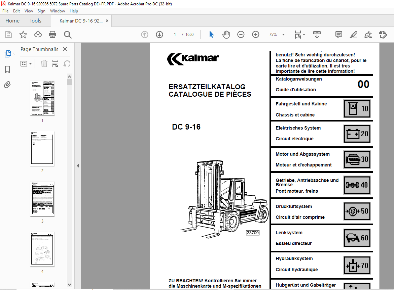Open the Bookmarks panel icon

[7, 69]
